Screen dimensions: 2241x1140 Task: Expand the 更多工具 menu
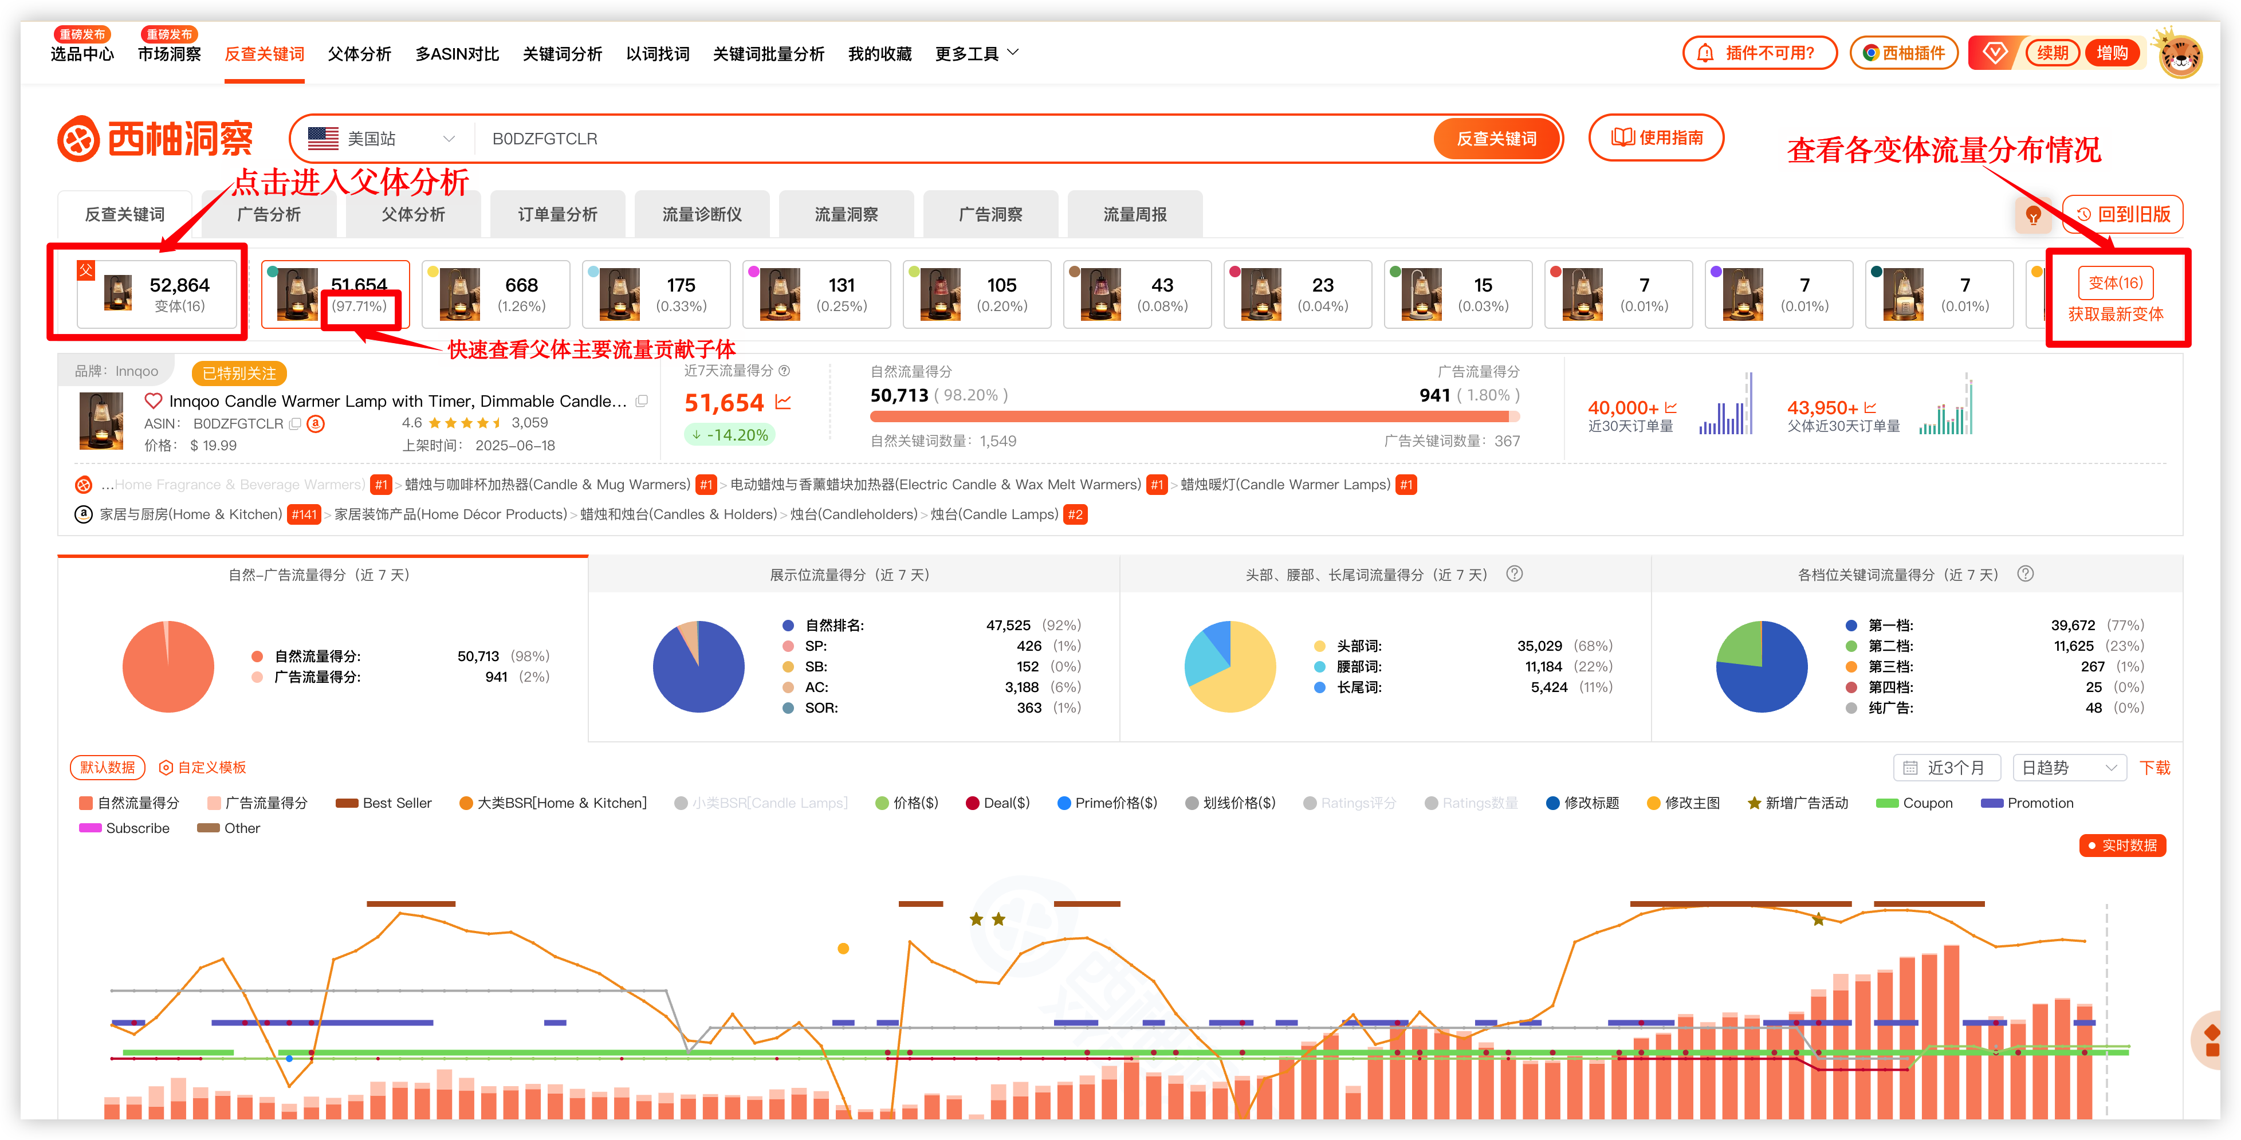tap(976, 54)
